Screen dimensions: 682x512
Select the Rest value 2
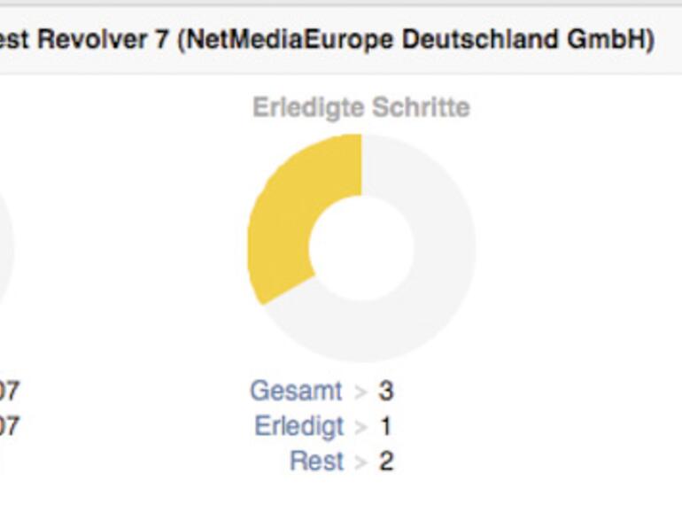(385, 462)
